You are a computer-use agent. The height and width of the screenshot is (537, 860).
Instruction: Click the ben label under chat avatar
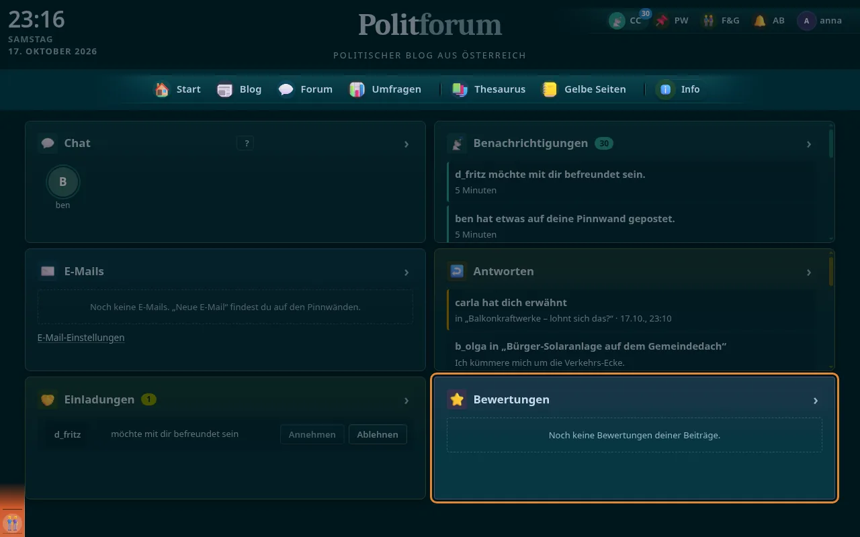pyautogui.click(x=63, y=205)
